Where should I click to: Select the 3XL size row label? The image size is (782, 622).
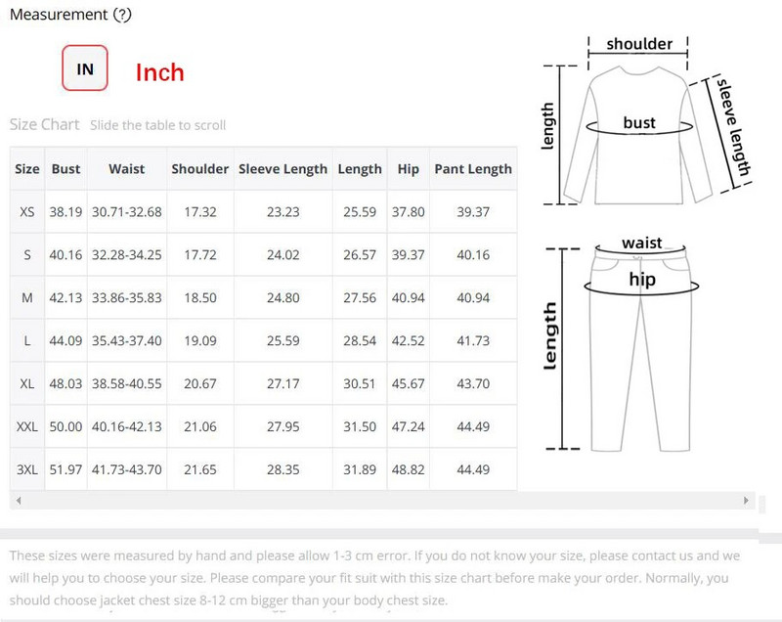coord(27,470)
